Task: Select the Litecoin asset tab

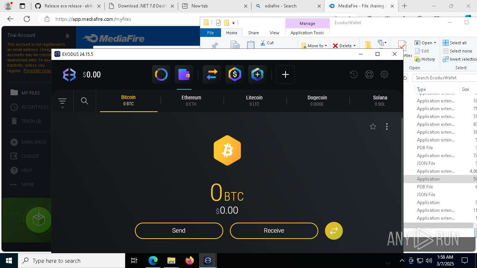Action: pos(254,100)
